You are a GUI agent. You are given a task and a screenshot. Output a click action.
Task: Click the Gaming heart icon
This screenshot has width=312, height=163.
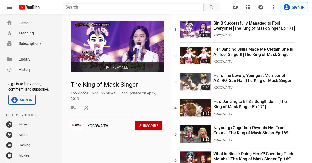coord(9,145)
